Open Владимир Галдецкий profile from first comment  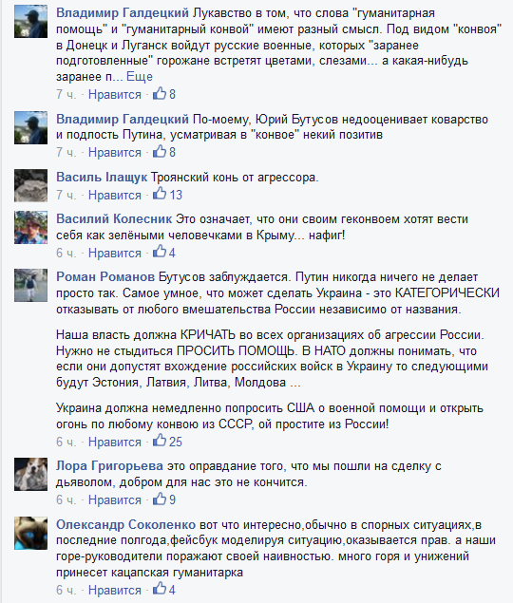(x=123, y=13)
